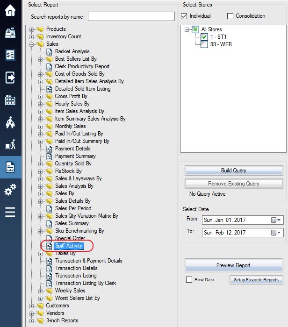This screenshot has width=288, height=327.
Task: Open the settings gears sidebar icon
Action: (10, 189)
